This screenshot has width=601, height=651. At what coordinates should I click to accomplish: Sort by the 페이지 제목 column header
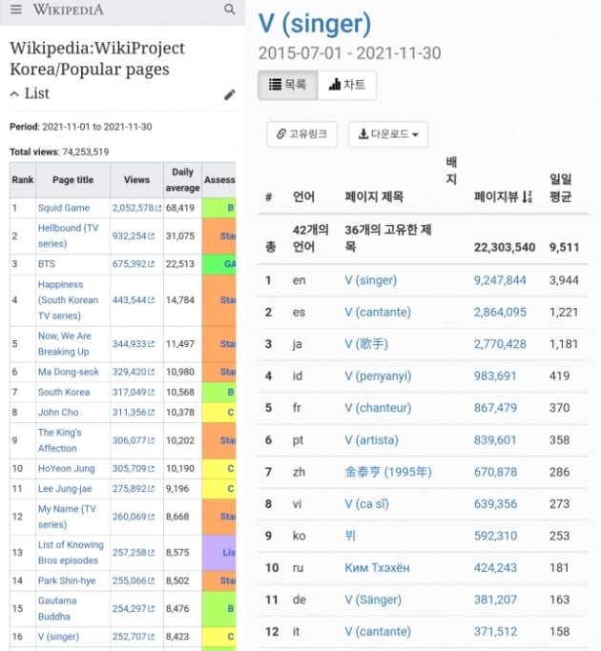(374, 196)
